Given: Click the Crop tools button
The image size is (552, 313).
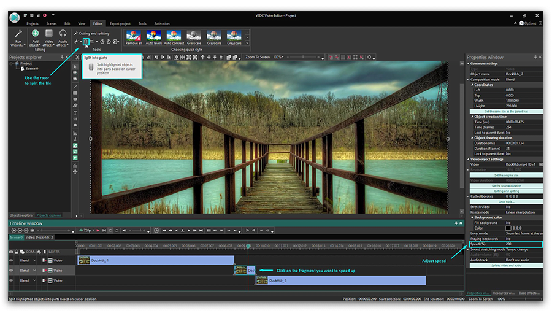Looking at the screenshot, I should (x=506, y=202).
